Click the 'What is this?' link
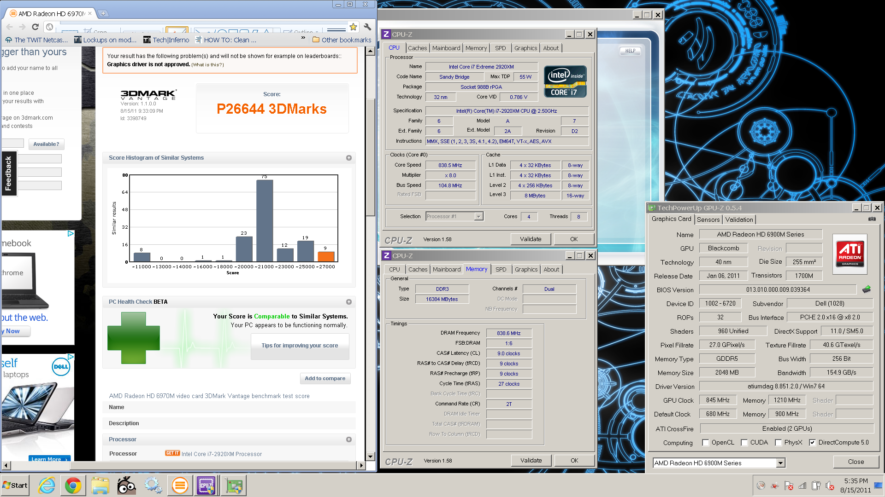 207,65
